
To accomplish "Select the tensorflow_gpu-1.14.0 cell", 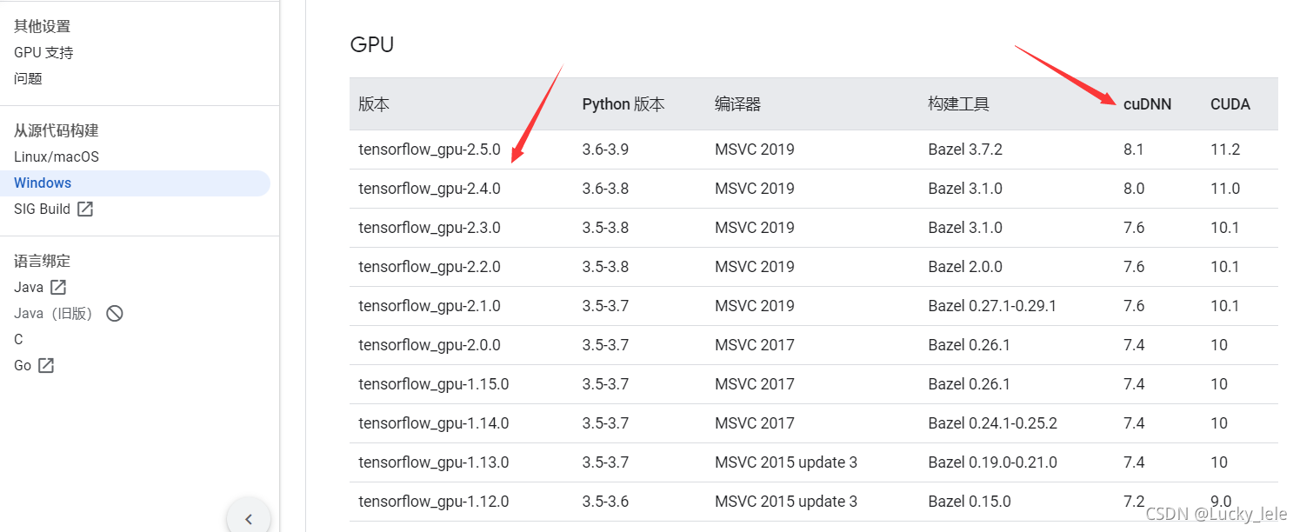I will pyautogui.click(x=433, y=423).
